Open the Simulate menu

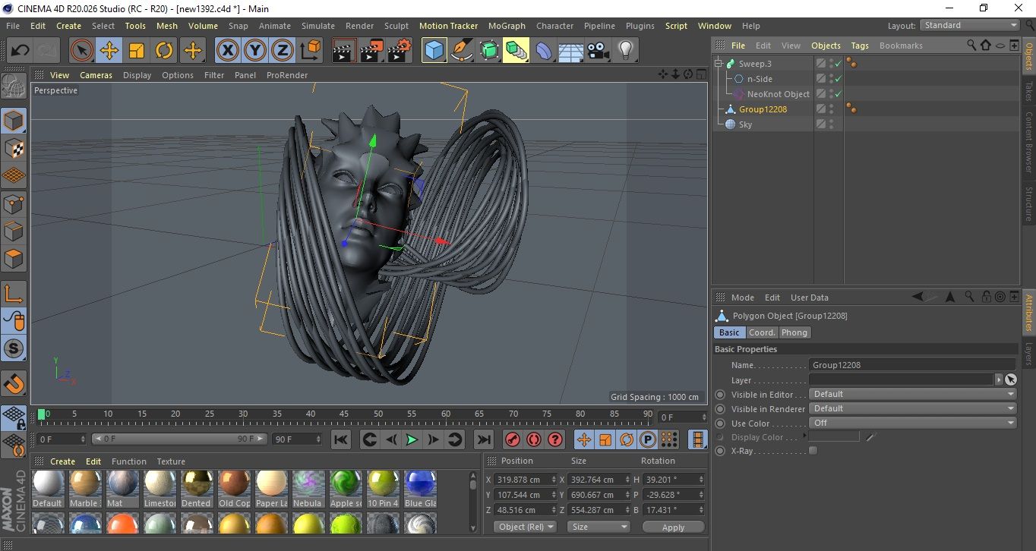pos(317,26)
